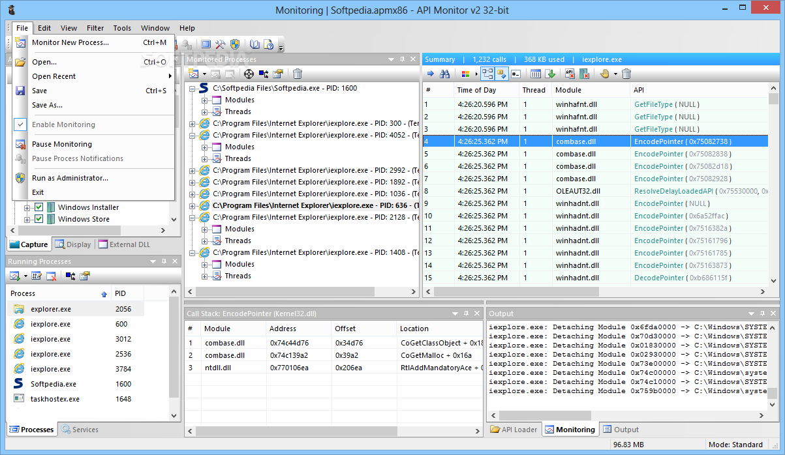Open the Filter menu

tap(95, 28)
